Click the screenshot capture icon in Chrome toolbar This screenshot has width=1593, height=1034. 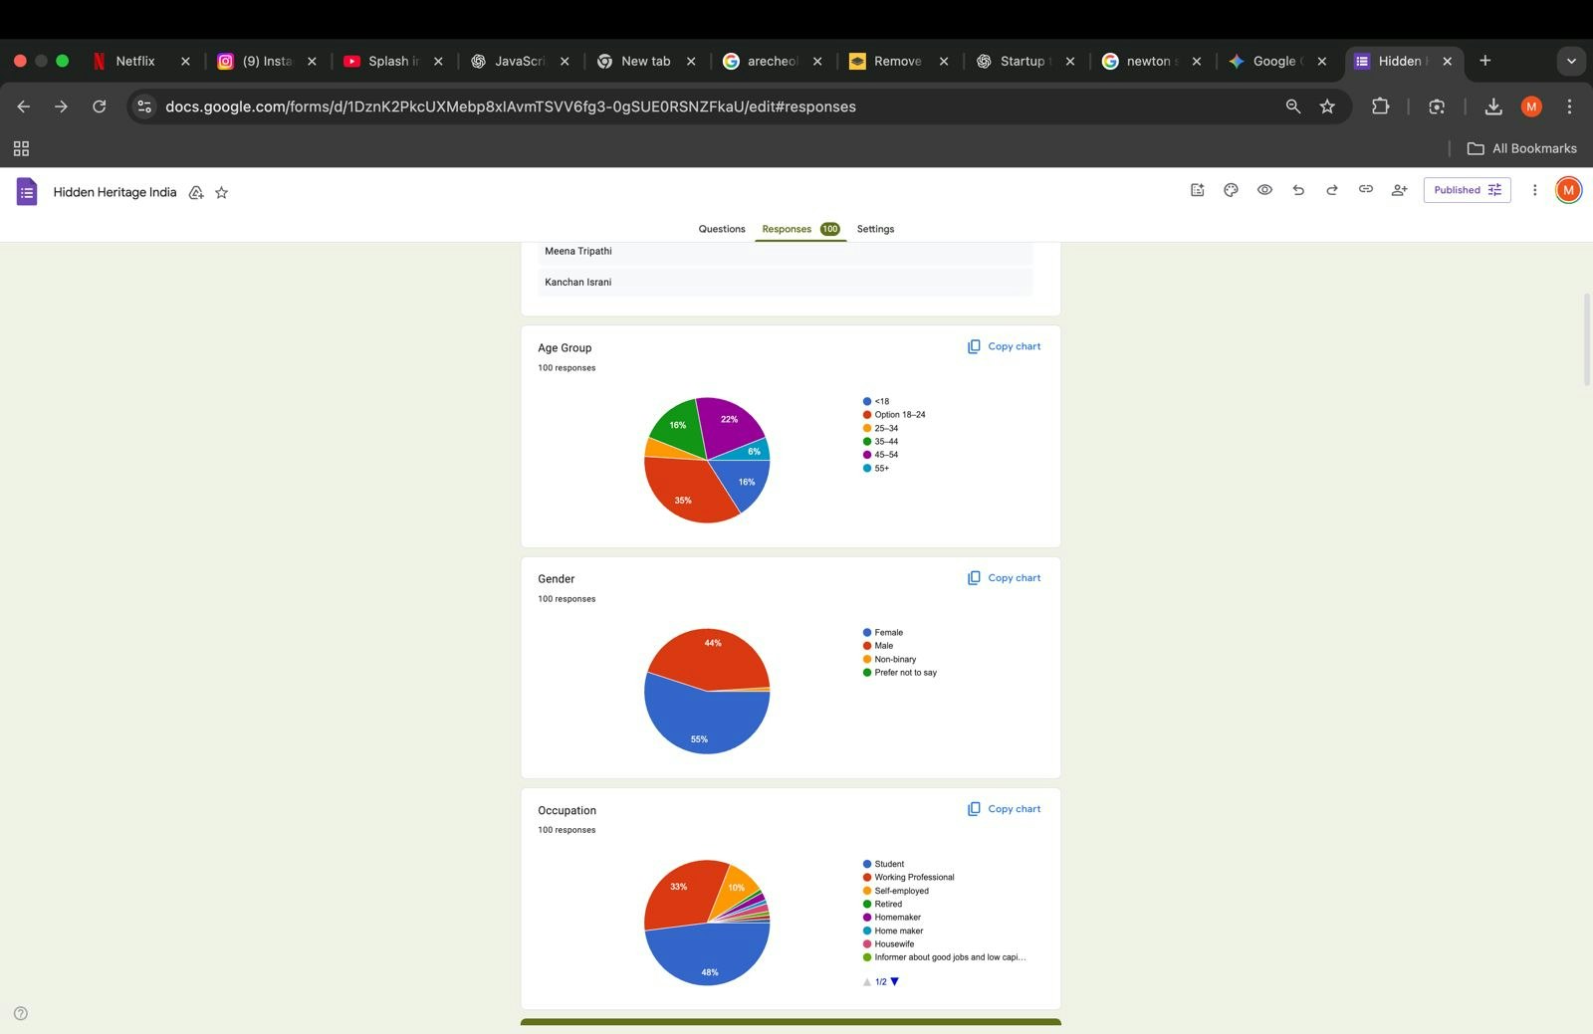coord(1437,106)
